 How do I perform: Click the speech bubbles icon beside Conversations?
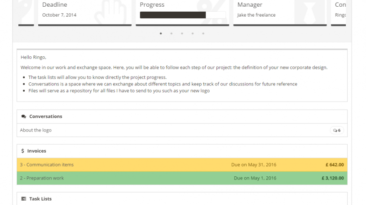(23, 116)
